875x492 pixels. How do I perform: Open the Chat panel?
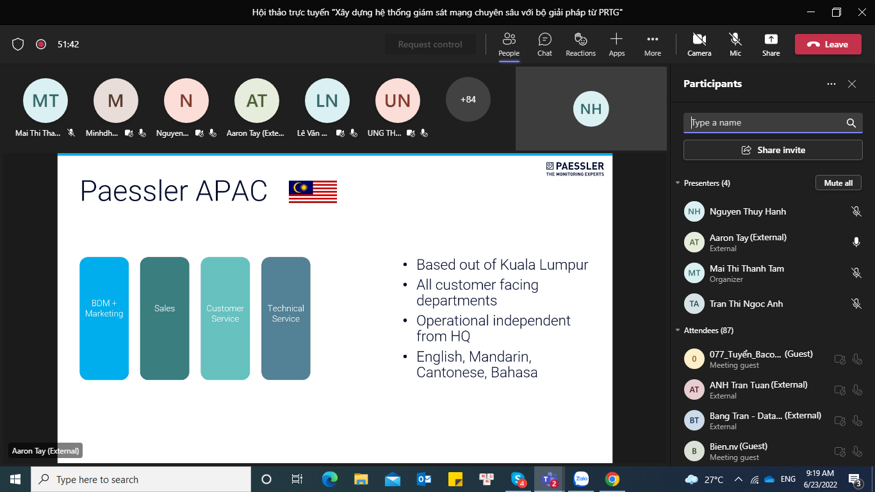pyautogui.click(x=545, y=44)
